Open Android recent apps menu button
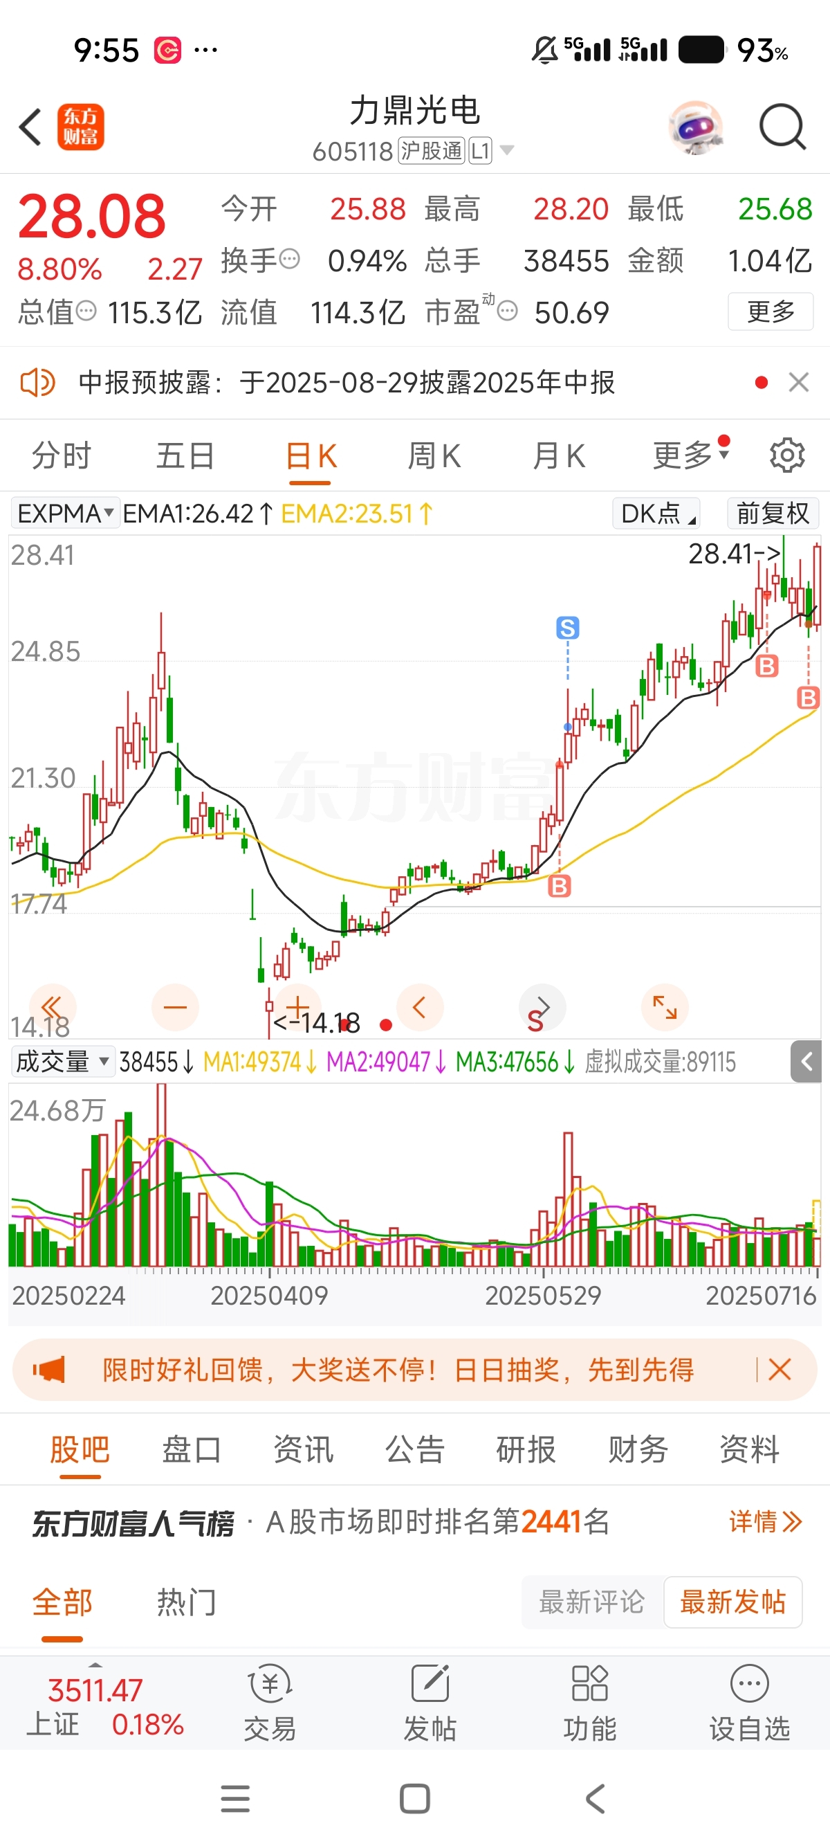Screen dimensions: 830x1848 coord(235,1800)
